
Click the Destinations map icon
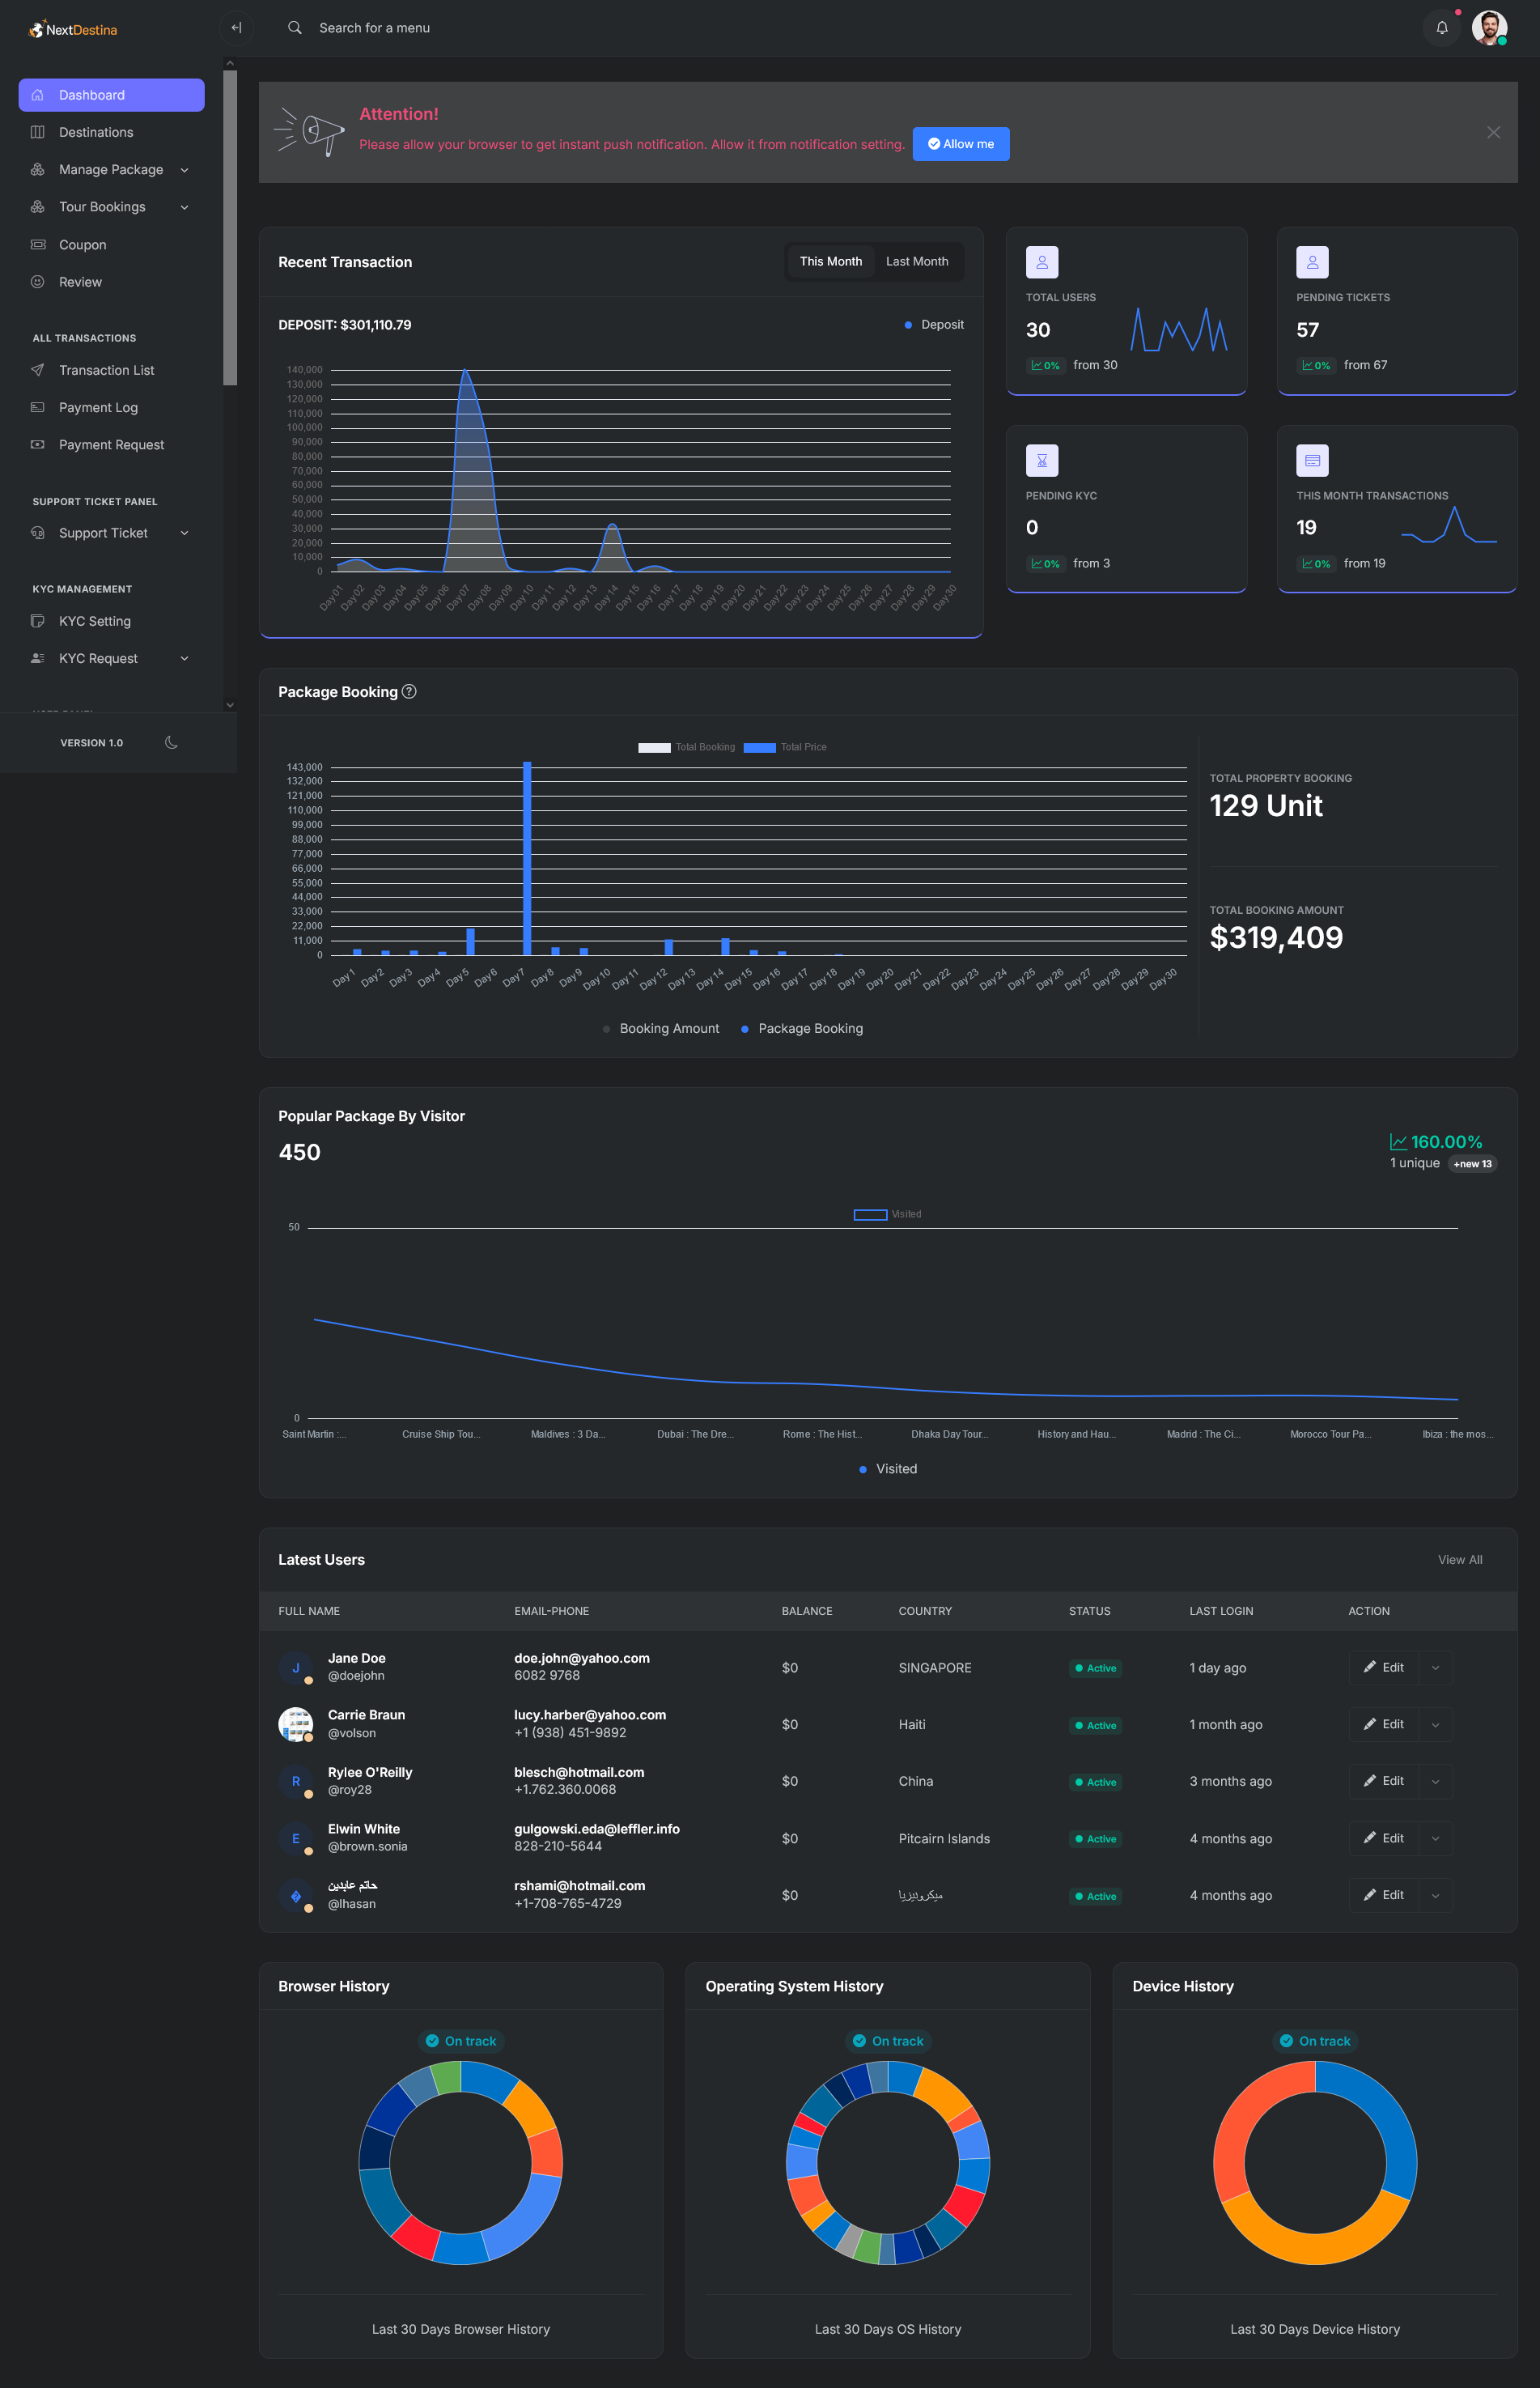tap(37, 132)
